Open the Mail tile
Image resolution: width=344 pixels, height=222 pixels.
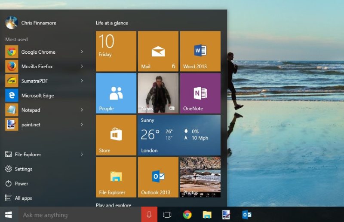click(158, 51)
